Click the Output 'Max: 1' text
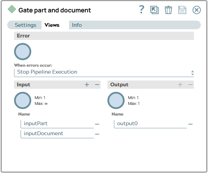 [x=134, y=104]
